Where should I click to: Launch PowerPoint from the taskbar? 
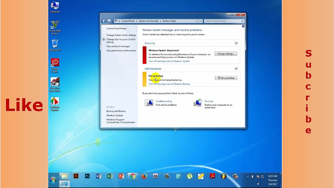coord(121,176)
